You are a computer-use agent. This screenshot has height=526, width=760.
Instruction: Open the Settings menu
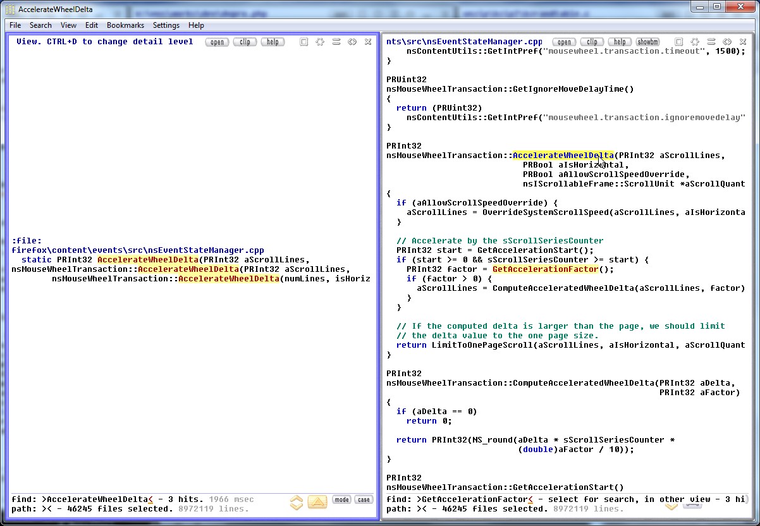[x=166, y=25]
